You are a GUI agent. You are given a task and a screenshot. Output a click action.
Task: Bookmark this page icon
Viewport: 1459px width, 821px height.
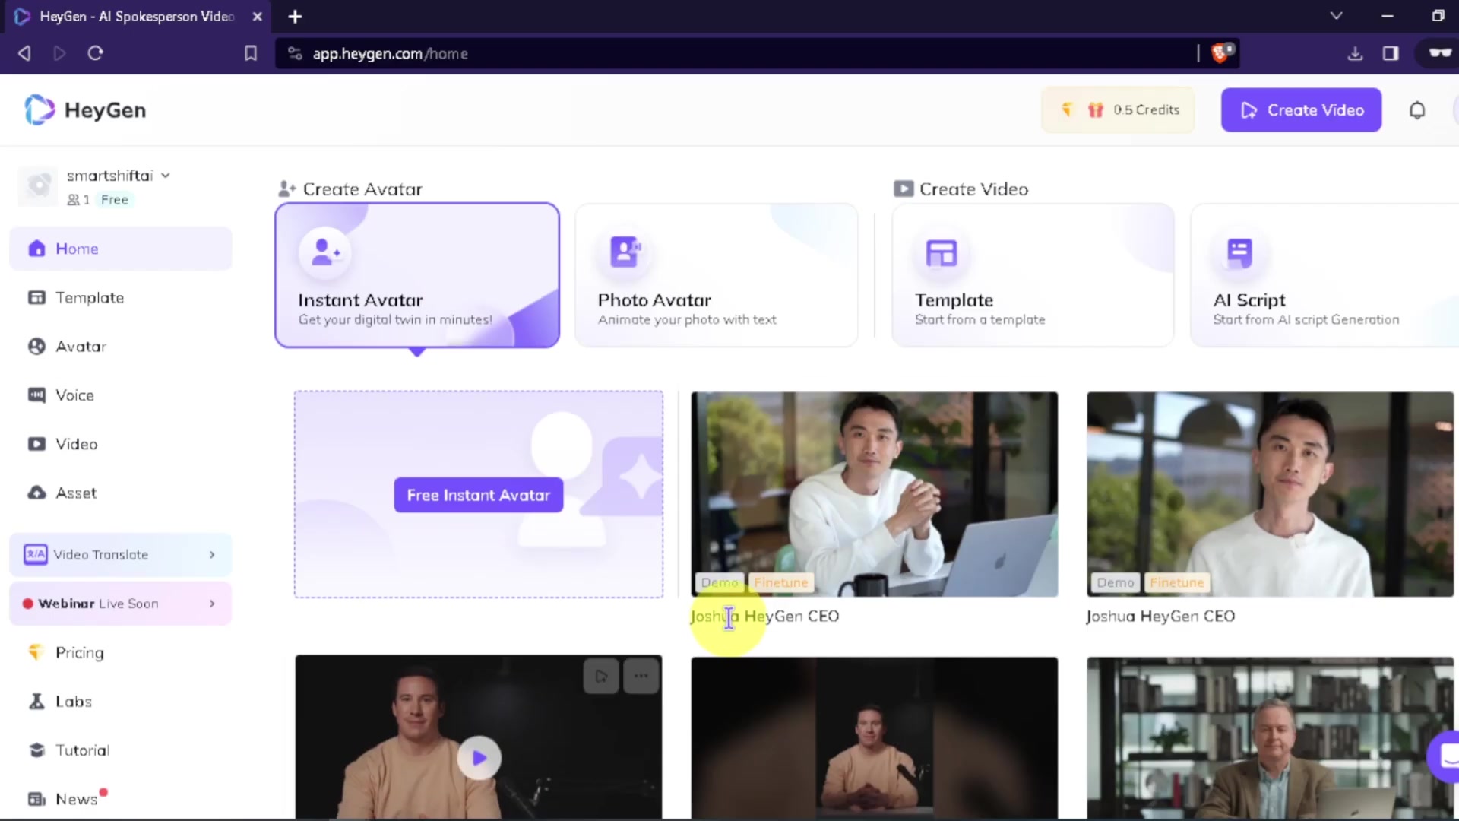tap(250, 53)
